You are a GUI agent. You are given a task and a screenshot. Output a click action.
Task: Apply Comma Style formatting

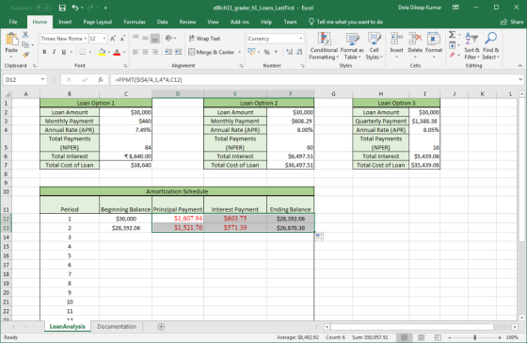point(276,52)
